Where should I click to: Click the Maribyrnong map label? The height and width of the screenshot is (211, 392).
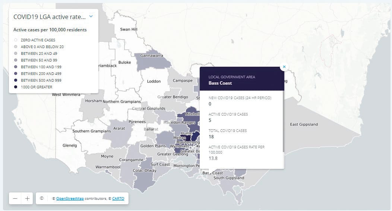(188, 142)
